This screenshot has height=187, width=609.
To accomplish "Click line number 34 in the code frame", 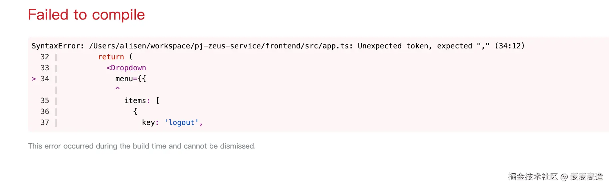I will 45,79.
